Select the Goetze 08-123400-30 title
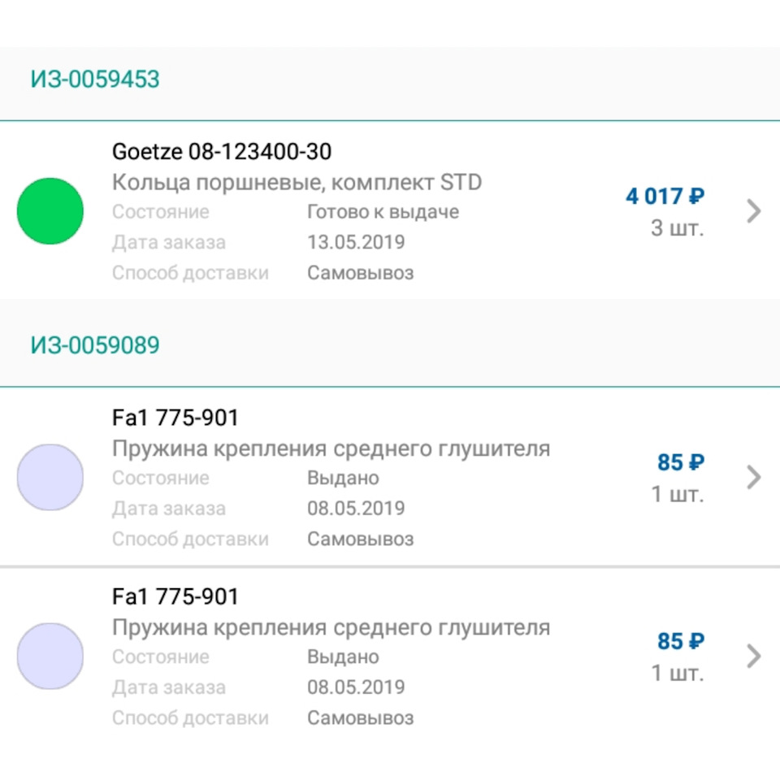 pos(222,151)
